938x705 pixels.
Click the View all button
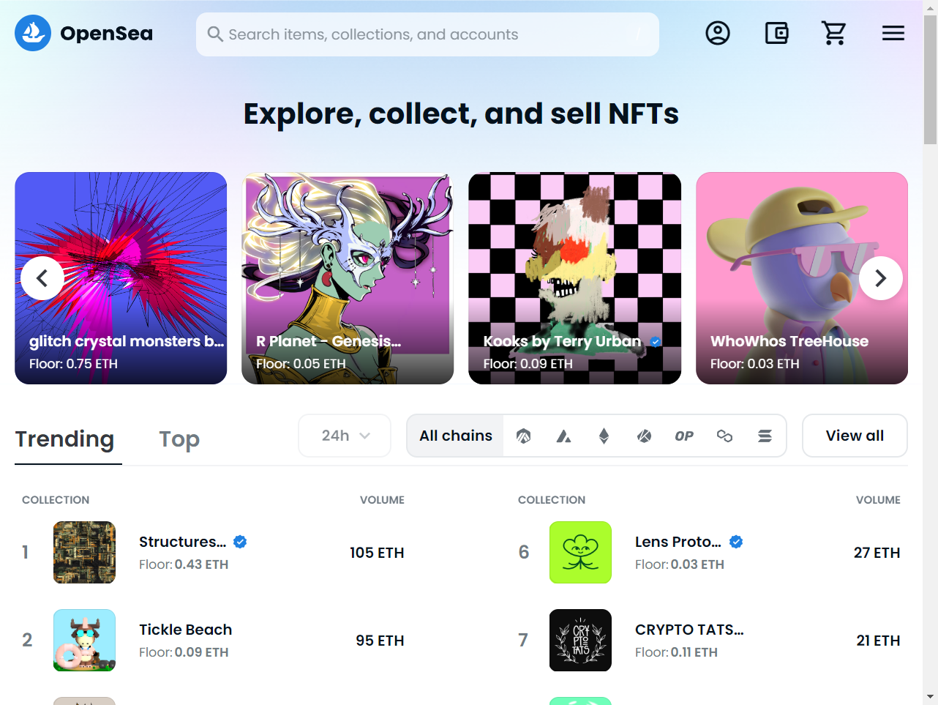855,436
